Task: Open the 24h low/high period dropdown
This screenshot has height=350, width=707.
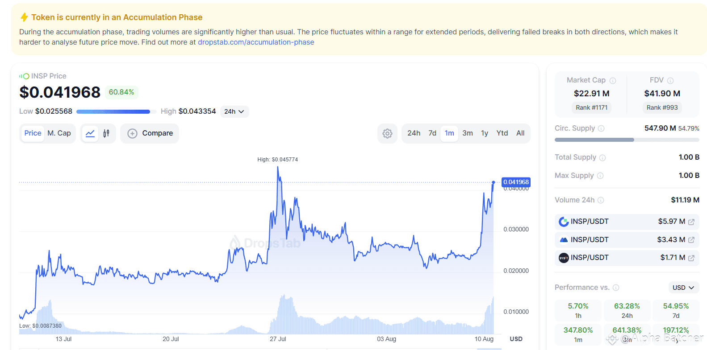Action: (234, 111)
